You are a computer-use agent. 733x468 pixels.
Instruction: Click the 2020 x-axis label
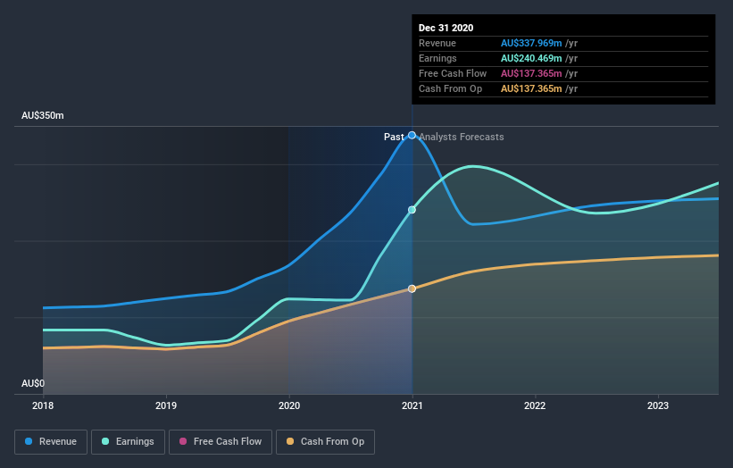pos(289,405)
